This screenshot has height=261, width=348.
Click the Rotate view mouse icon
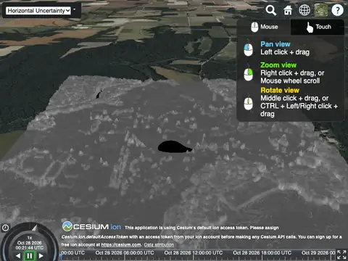(248, 103)
